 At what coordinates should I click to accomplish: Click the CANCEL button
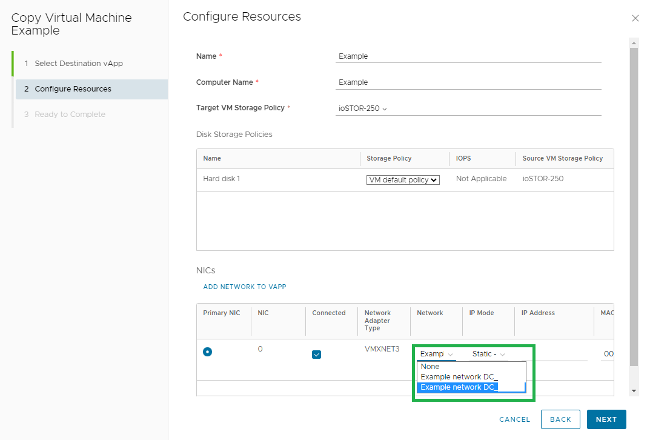pos(514,419)
